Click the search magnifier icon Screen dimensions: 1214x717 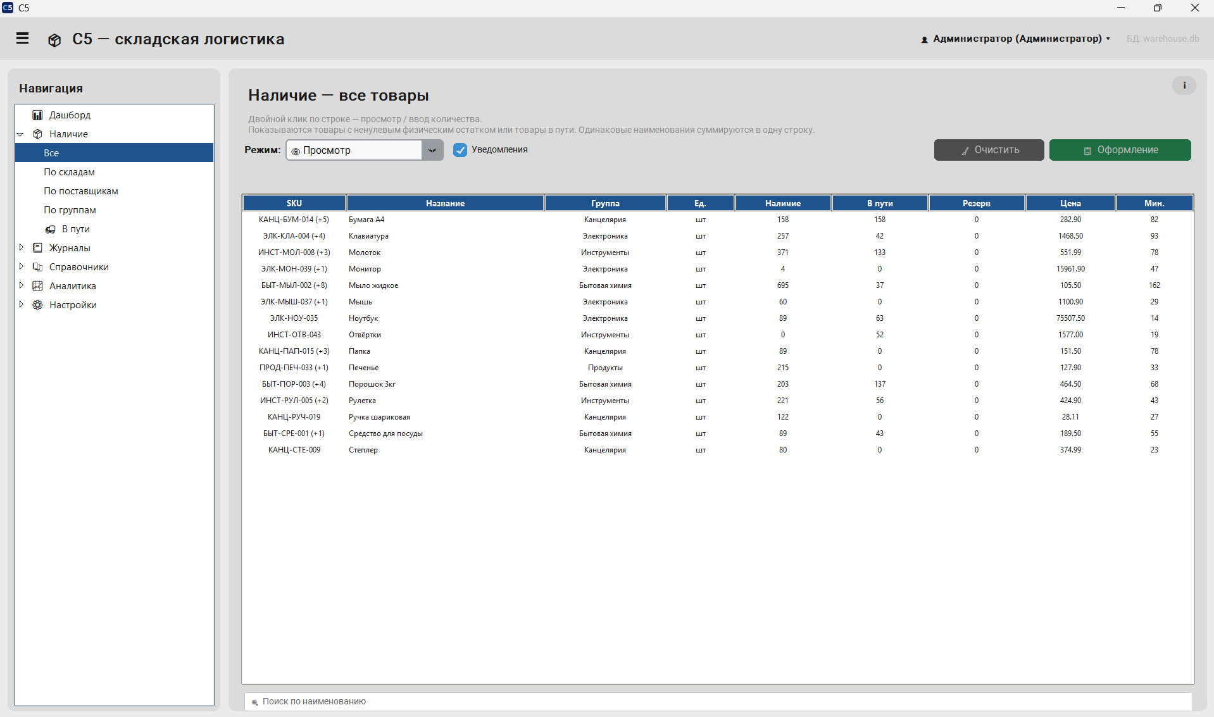(254, 702)
